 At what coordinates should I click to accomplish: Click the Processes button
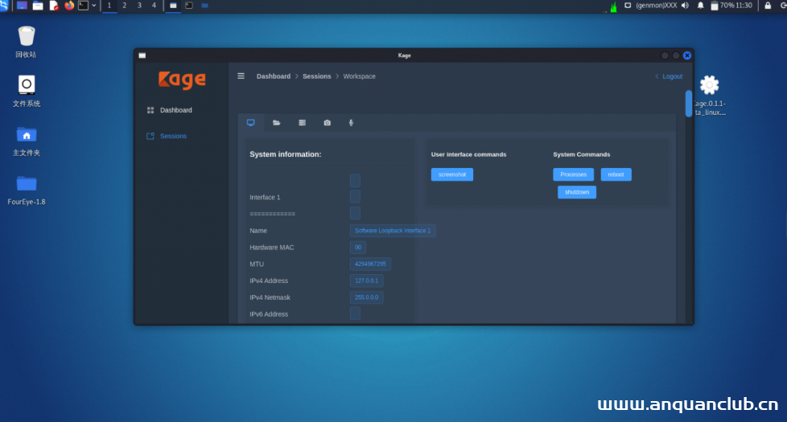(x=573, y=174)
